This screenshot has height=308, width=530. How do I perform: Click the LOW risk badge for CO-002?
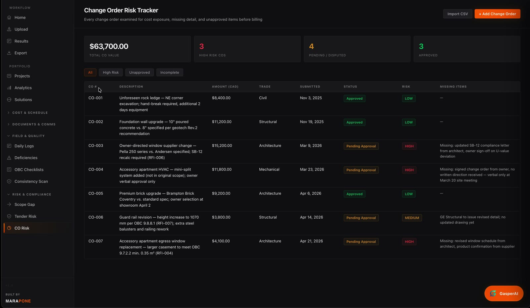409,122
